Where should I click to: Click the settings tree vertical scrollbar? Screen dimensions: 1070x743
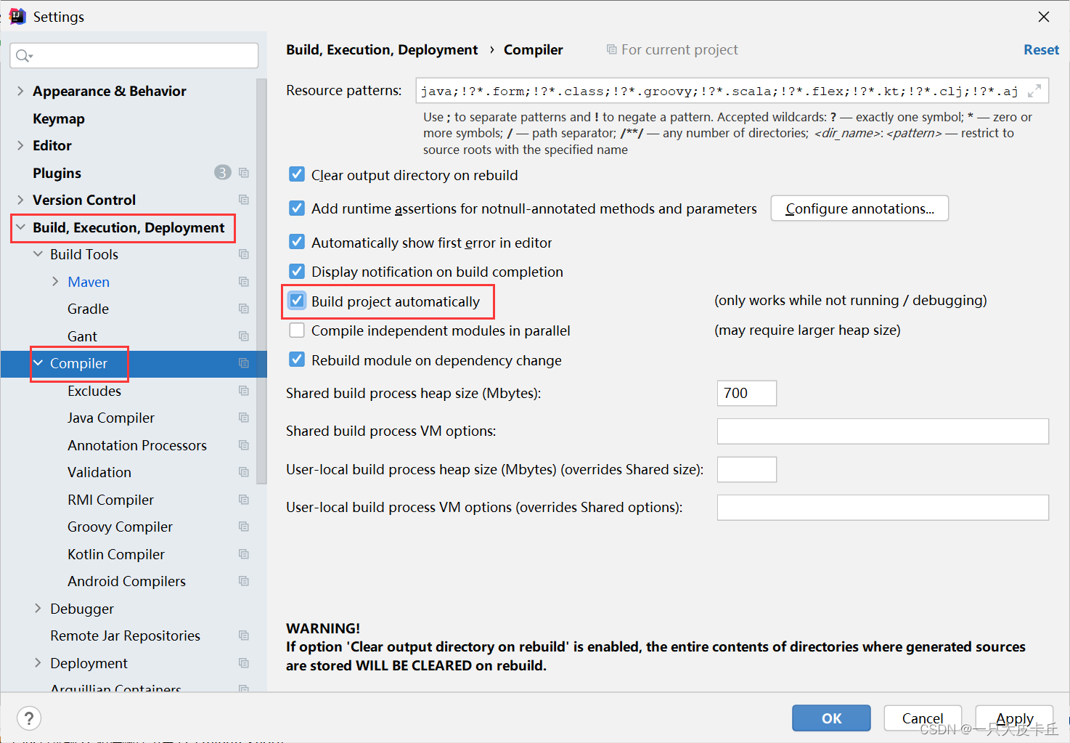coord(261,282)
